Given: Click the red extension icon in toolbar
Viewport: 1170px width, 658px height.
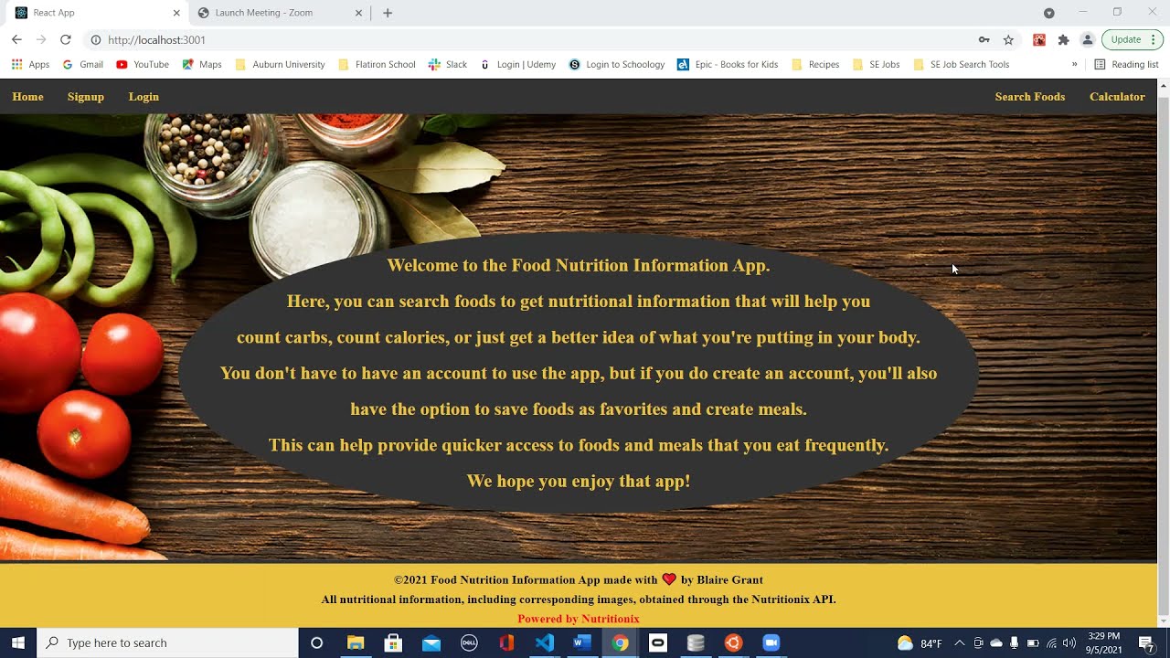Looking at the screenshot, I should [x=1039, y=39].
